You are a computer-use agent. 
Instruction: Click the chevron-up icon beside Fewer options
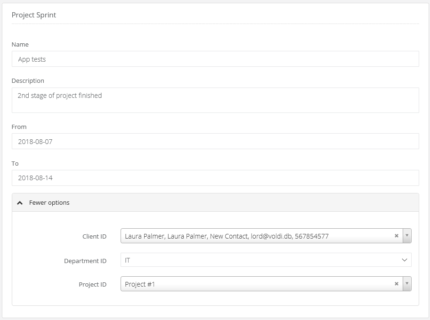pos(20,203)
